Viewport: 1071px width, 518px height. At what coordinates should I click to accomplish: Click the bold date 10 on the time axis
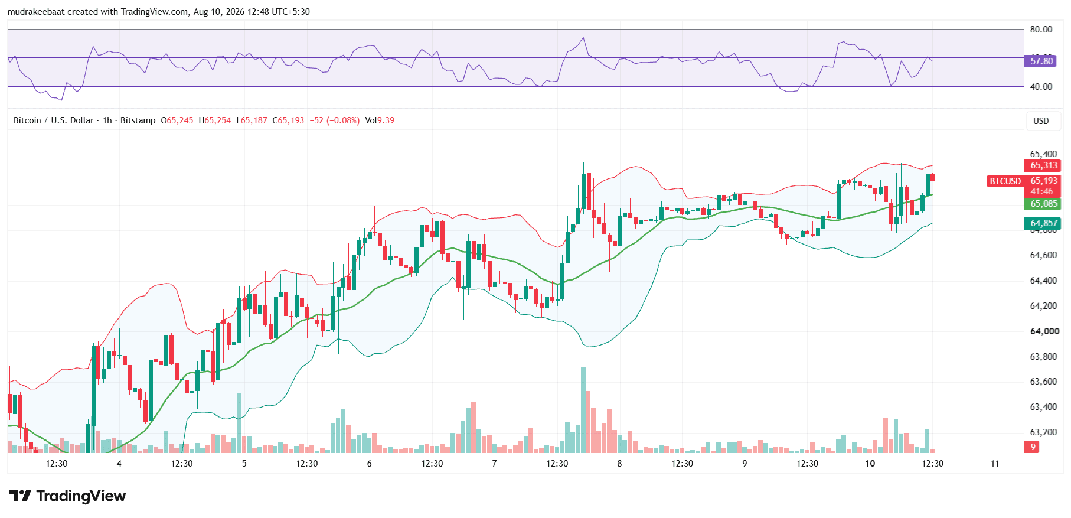(x=870, y=464)
